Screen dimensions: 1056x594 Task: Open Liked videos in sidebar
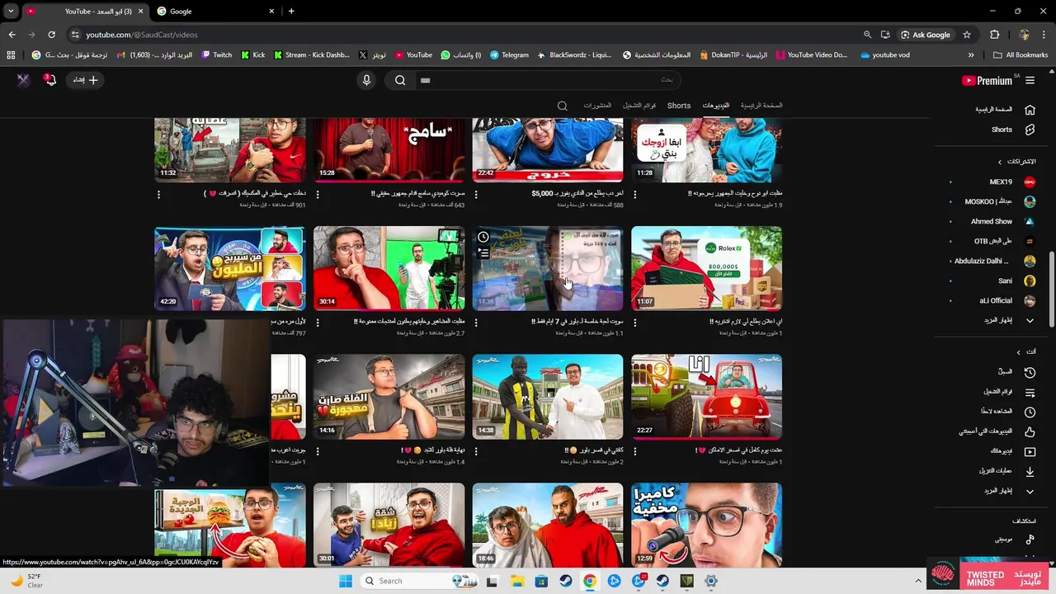[x=990, y=431]
